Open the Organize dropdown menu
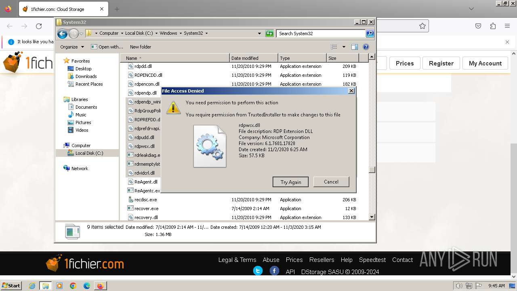The height and width of the screenshot is (291, 517). point(72,47)
